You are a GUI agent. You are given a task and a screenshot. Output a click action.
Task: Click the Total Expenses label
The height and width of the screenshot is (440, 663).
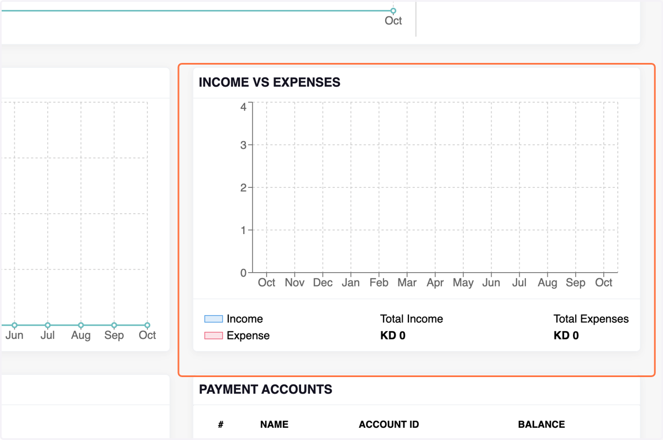(x=591, y=319)
